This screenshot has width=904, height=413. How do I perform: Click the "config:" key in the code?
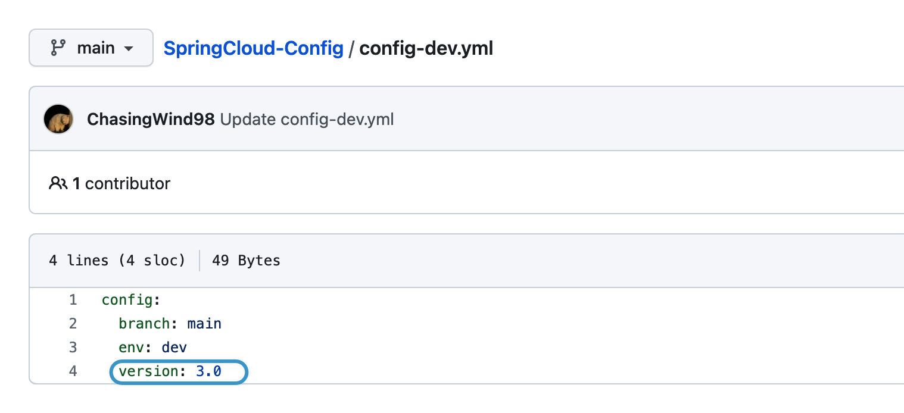(131, 300)
